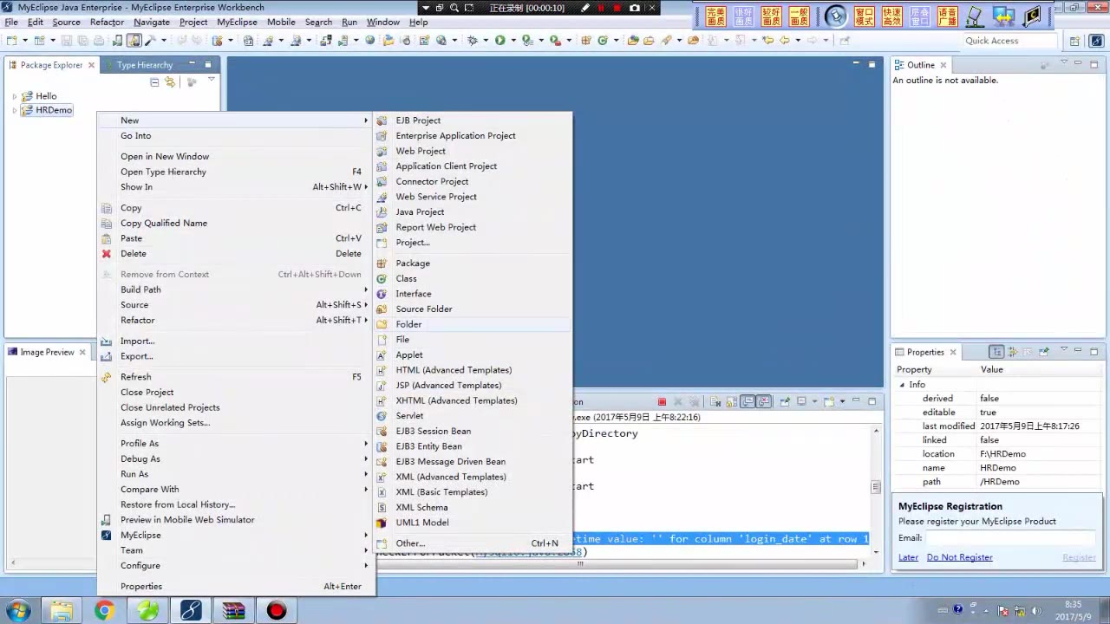
Task: Open dropdown next to Open Console
Action: click(x=842, y=401)
